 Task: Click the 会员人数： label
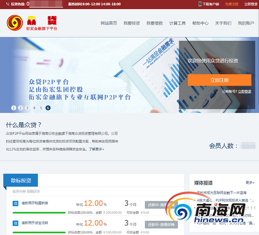pos(223,146)
